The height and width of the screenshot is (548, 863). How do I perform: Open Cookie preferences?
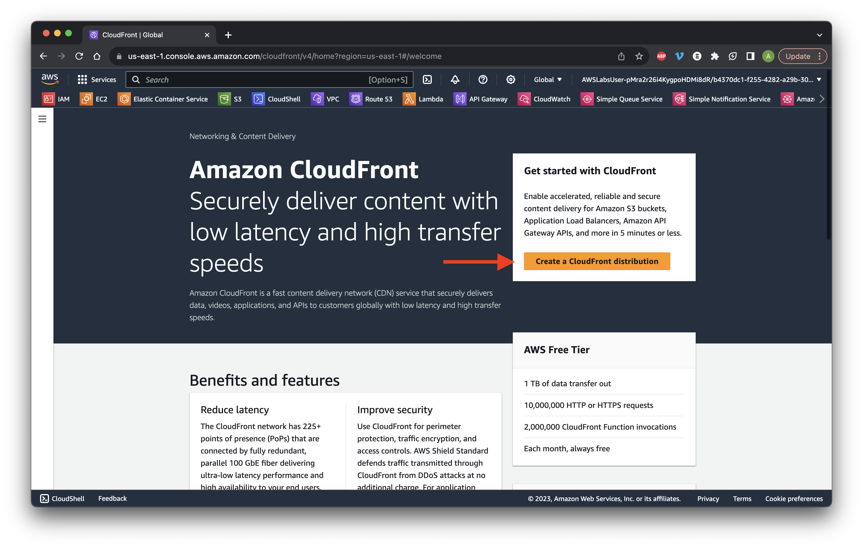[794, 498]
